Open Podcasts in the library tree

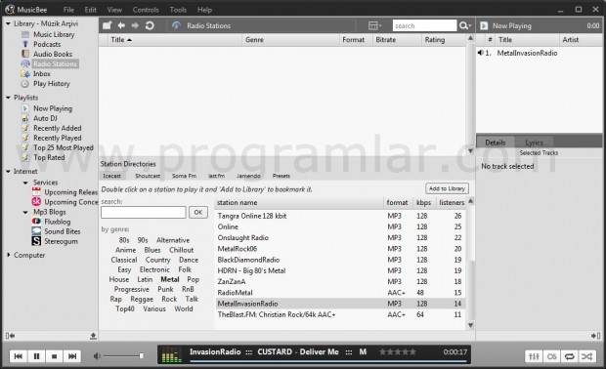(x=47, y=44)
